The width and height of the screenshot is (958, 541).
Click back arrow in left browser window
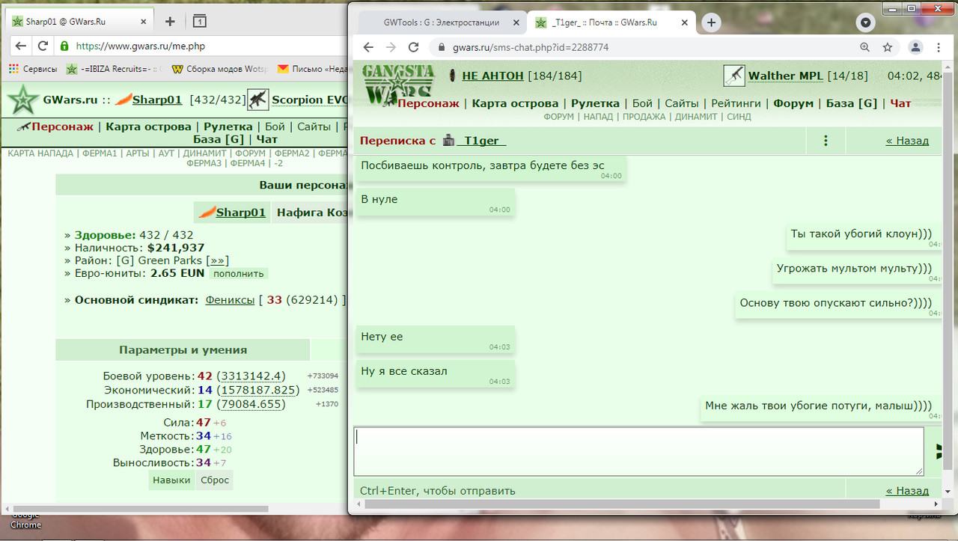pos(19,46)
